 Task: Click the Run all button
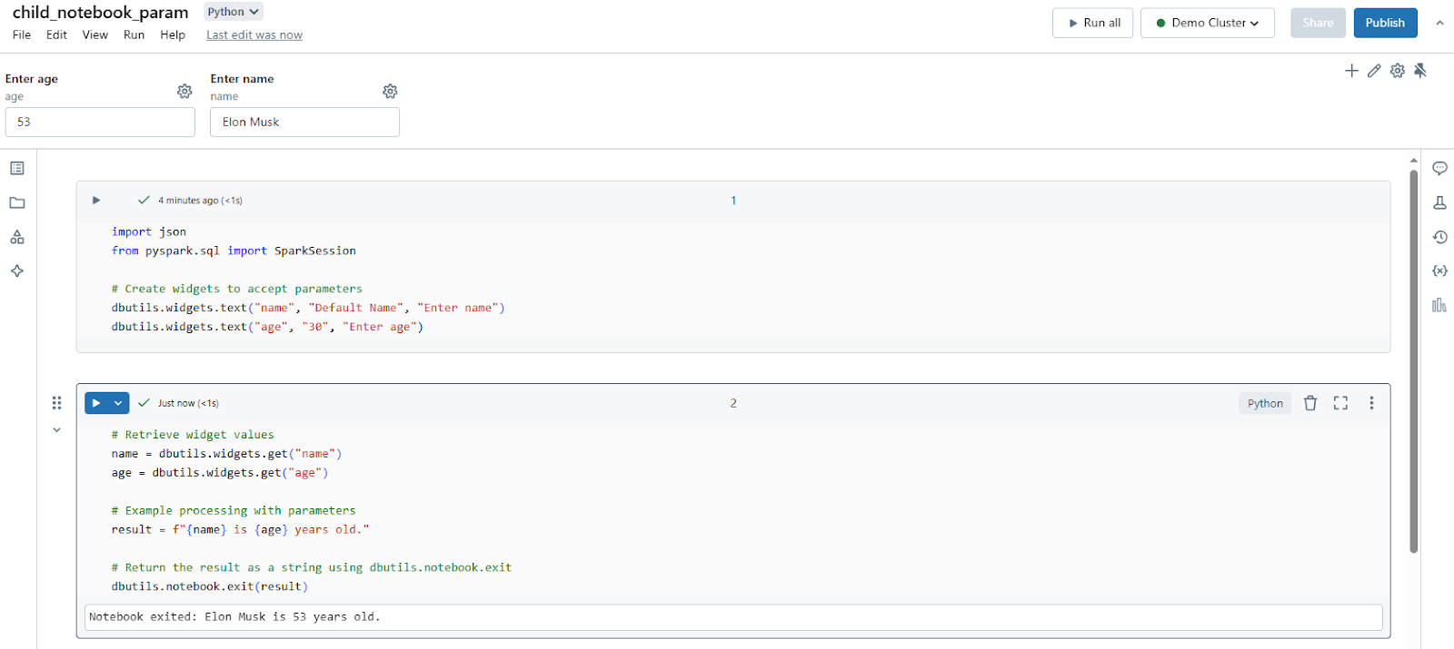click(x=1092, y=23)
